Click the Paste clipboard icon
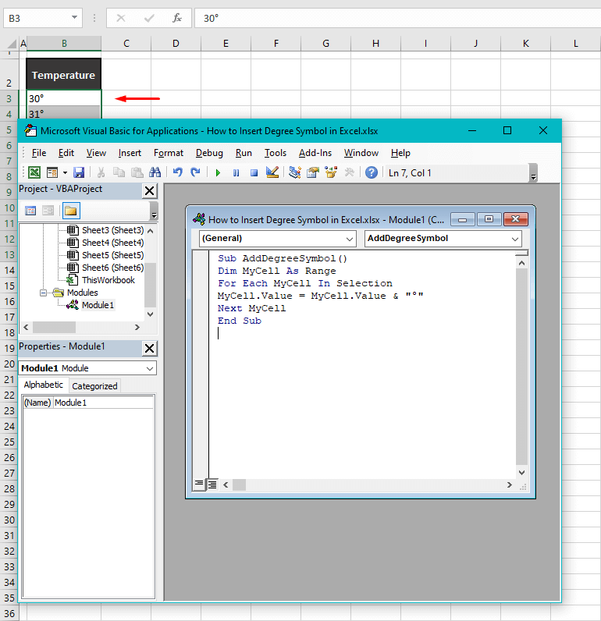The height and width of the screenshot is (621, 601). [x=137, y=172]
